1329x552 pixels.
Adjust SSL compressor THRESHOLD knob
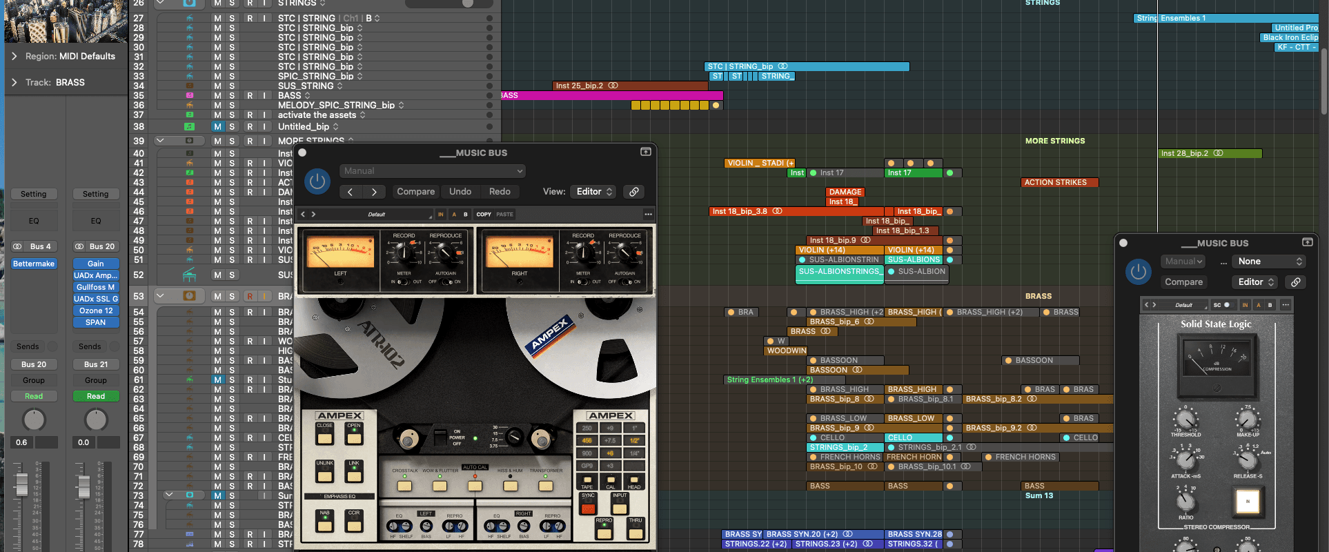(x=1185, y=419)
